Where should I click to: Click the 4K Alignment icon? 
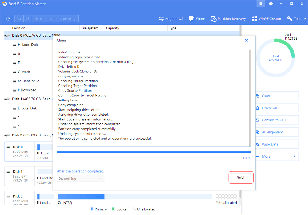pyautogui.click(x=257, y=132)
